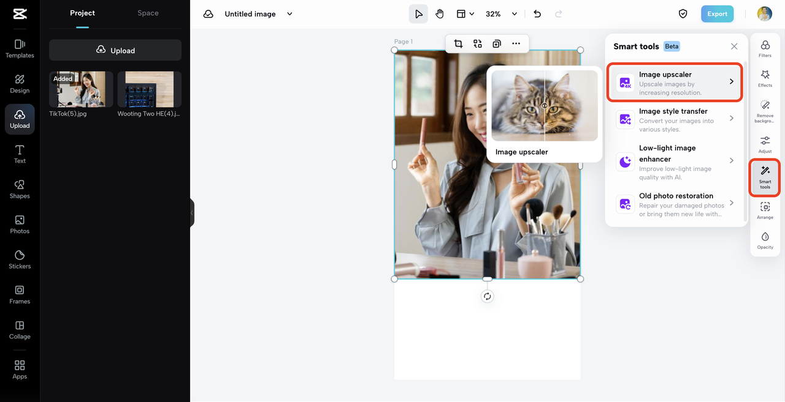Viewport: 785px width, 402px height.
Task: Click the undo arrow
Action: coord(537,14)
